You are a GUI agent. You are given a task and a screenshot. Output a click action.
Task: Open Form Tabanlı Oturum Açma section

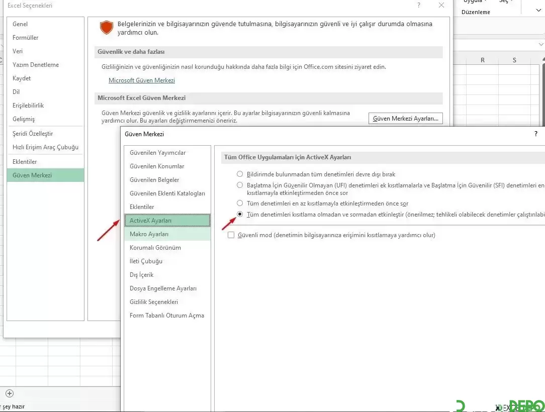click(167, 315)
